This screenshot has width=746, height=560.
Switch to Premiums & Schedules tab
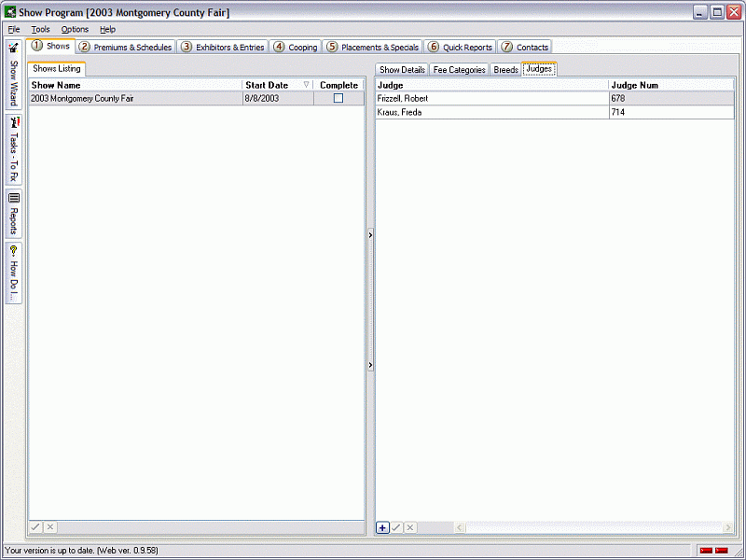click(x=126, y=47)
